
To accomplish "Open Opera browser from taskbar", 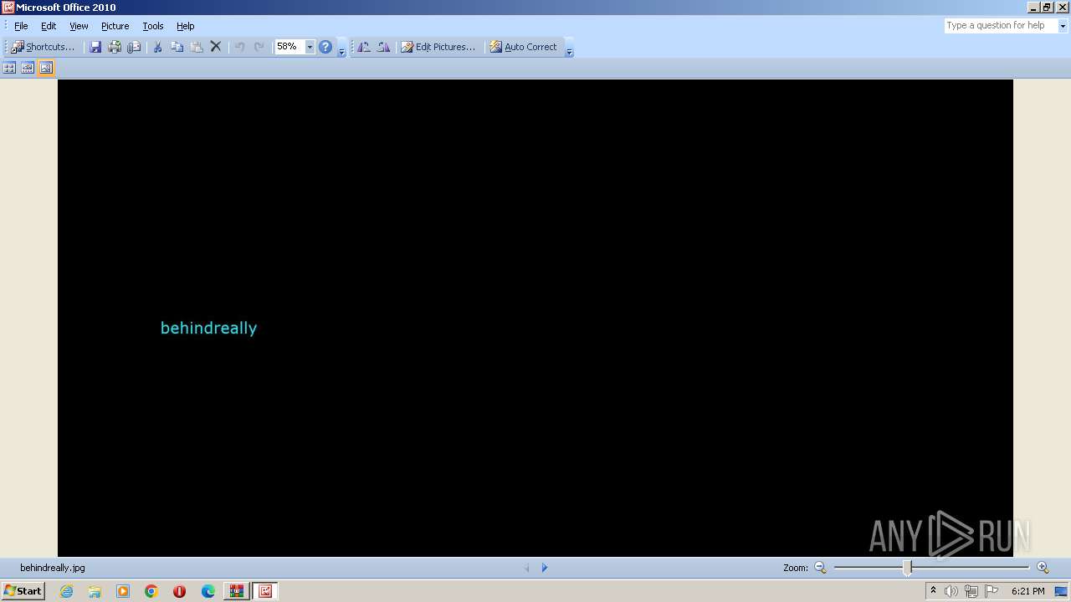I will click(180, 591).
